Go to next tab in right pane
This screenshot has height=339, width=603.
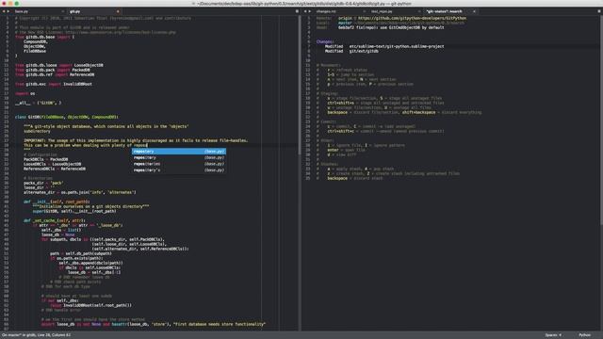point(310,11)
